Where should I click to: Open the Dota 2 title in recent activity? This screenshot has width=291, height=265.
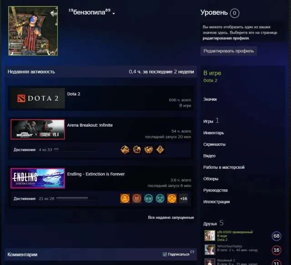click(x=74, y=94)
